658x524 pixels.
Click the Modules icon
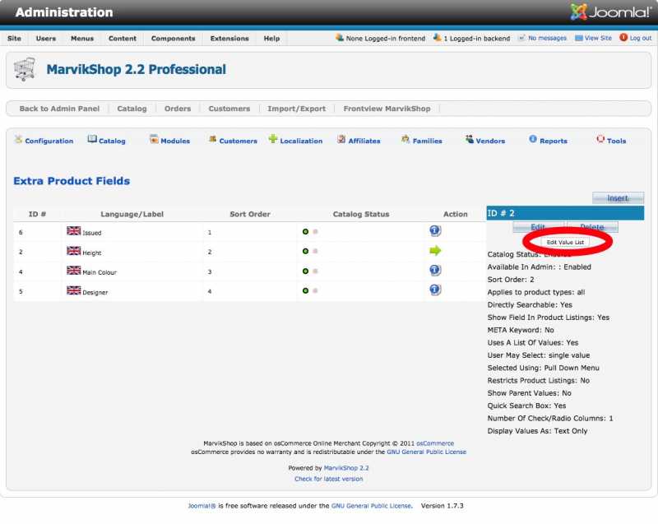click(154, 139)
